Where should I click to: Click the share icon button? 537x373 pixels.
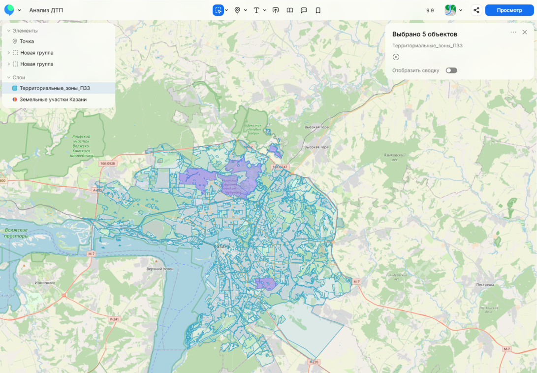(476, 10)
